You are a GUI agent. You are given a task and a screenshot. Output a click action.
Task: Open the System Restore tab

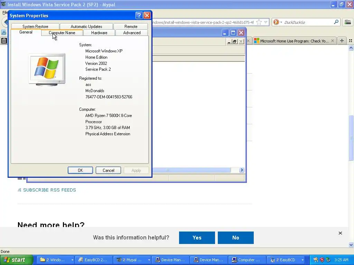(35, 26)
